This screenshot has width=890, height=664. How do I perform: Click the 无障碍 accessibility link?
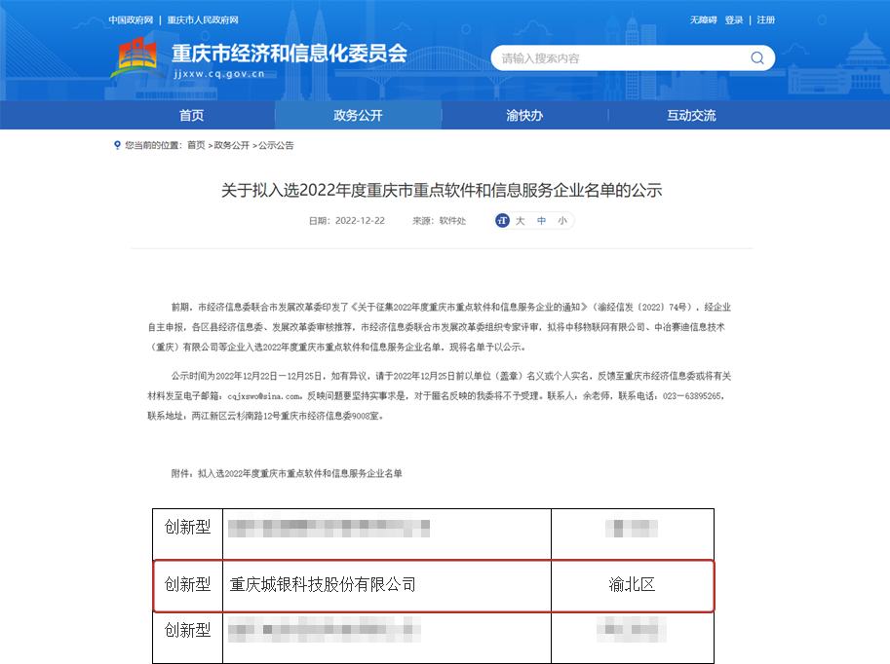(703, 19)
